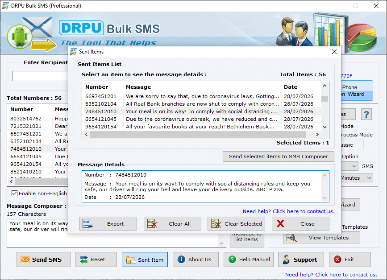Click the sent list horizontal scroll-left arrow
Image resolution: width=387 pixels, height=280 pixels.
(x=86, y=134)
